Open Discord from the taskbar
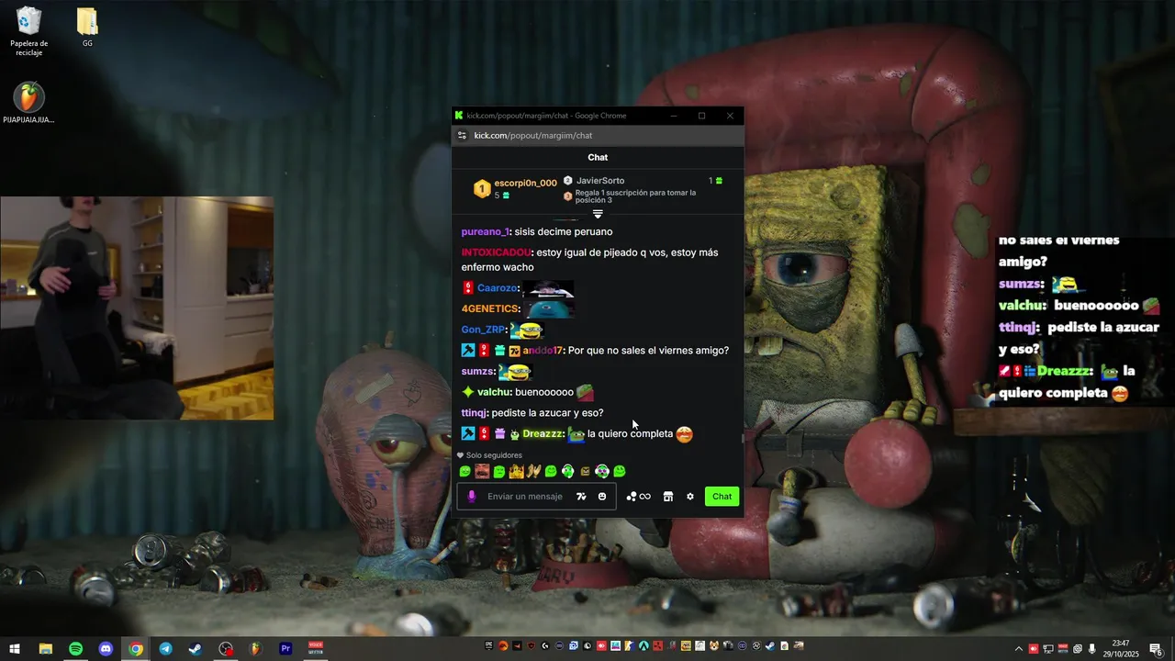Screen dimensions: 1175x661 (106, 649)
